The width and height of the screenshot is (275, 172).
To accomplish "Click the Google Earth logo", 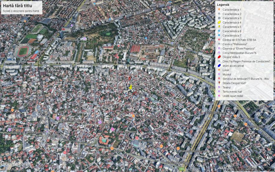I will point(15,163).
